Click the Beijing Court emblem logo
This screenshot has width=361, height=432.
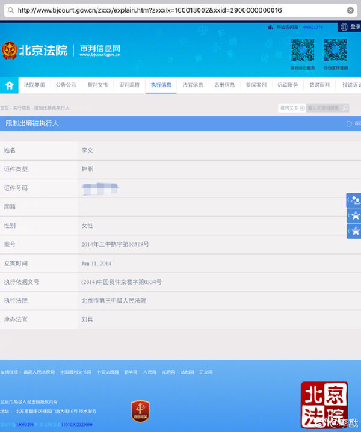(x=10, y=51)
